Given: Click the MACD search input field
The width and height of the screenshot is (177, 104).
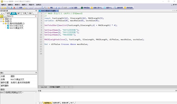Looking at the screenshot, I should 21,16.
